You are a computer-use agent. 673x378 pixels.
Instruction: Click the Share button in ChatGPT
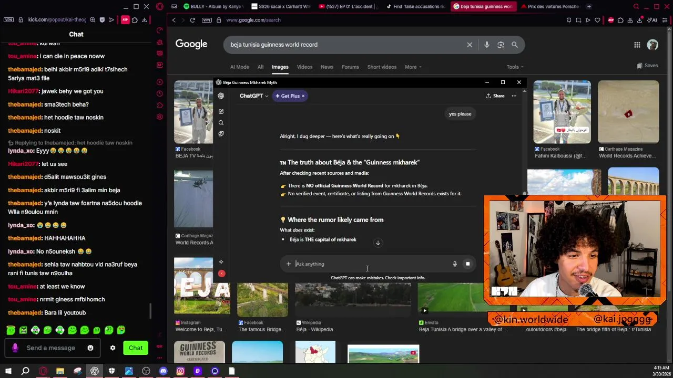point(495,96)
